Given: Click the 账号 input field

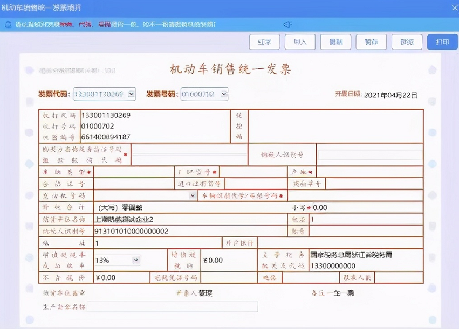Looking at the screenshot, I should (x=366, y=232).
